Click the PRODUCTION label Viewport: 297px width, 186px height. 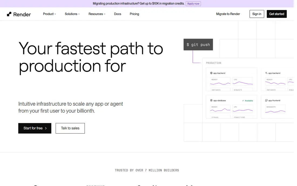[x=214, y=63]
